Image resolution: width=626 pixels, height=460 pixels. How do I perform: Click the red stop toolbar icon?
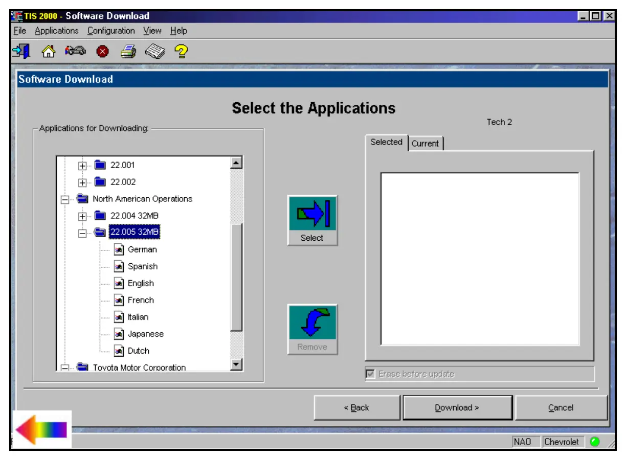[x=102, y=52]
